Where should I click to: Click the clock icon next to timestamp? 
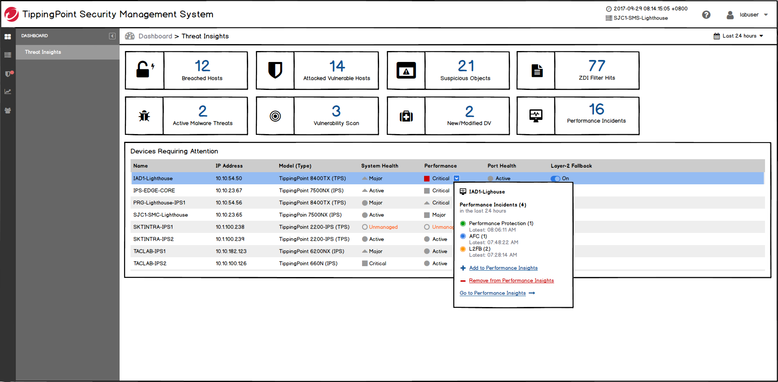[x=609, y=9]
